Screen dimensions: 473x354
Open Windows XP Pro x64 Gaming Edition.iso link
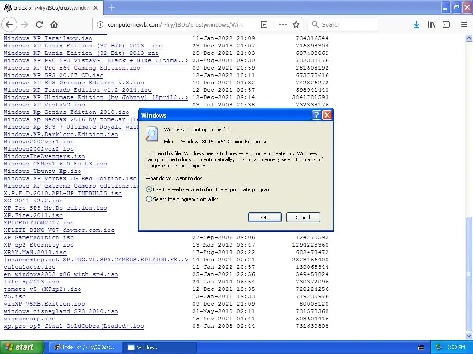pos(72,68)
